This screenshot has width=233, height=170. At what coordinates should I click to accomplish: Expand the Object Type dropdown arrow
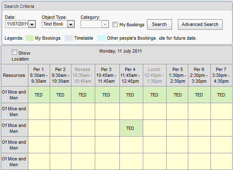click(x=71, y=24)
